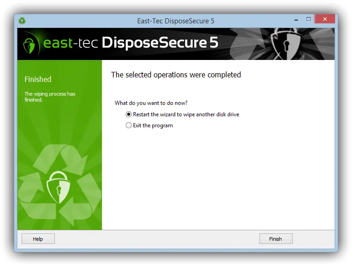Click the 'What do you want to do now?' text
Image resolution: width=352 pixels, height=266 pixels.
tap(151, 103)
